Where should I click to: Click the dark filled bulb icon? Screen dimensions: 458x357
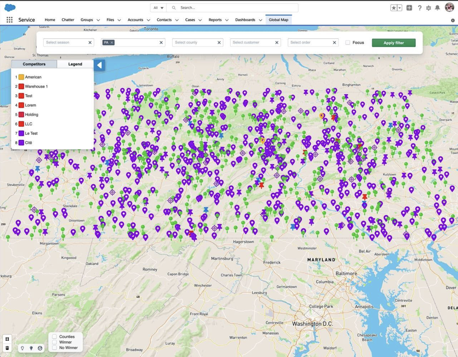pos(31,348)
